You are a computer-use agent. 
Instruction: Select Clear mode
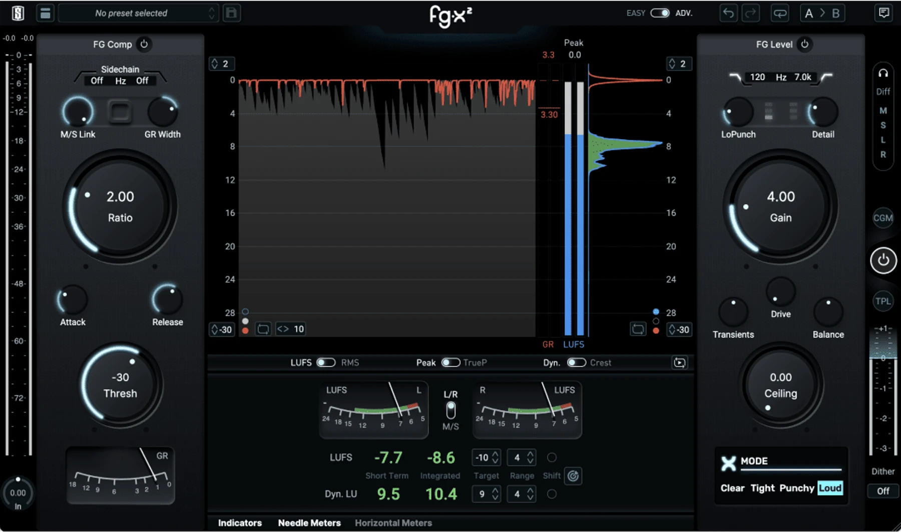732,488
